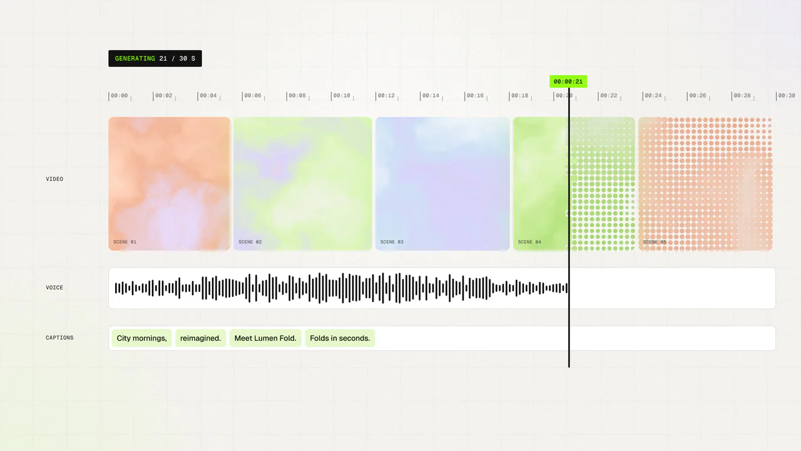Seek to the 00:06 ruler mark
Screen dimensions: 801x451
tap(253, 96)
